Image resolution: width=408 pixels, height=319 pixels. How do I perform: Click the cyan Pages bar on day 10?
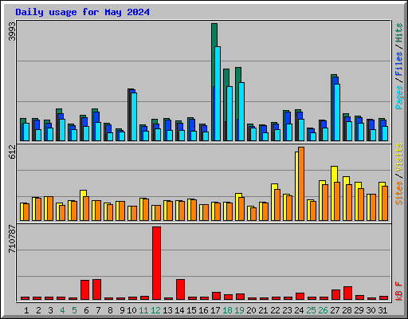click(134, 116)
